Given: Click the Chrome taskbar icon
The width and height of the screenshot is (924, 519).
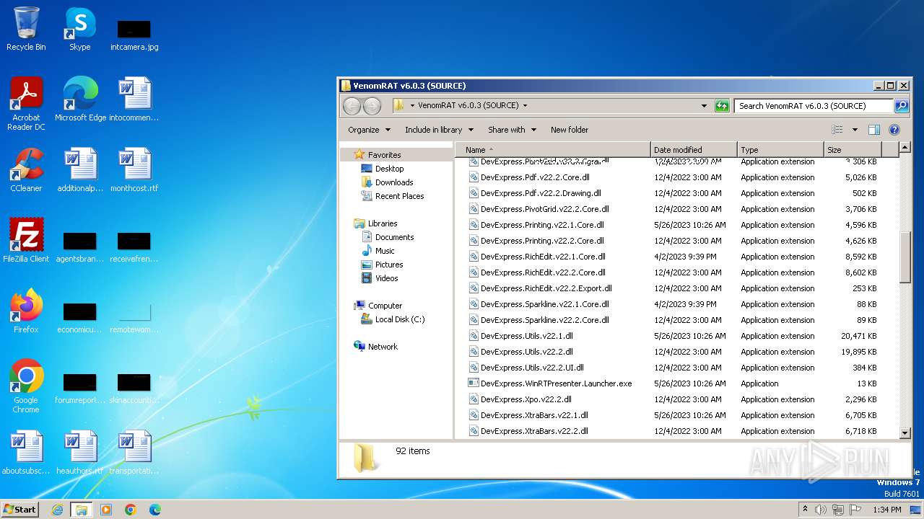Looking at the screenshot, I should [131, 510].
